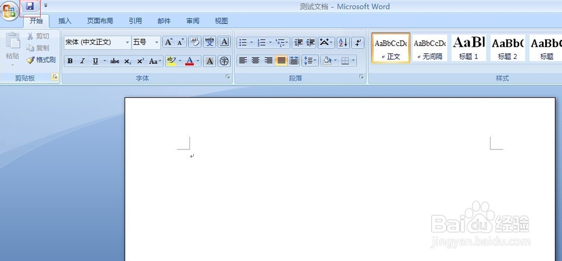Insert enclosed character 字 icon
The image size is (562, 261).
point(224,61)
